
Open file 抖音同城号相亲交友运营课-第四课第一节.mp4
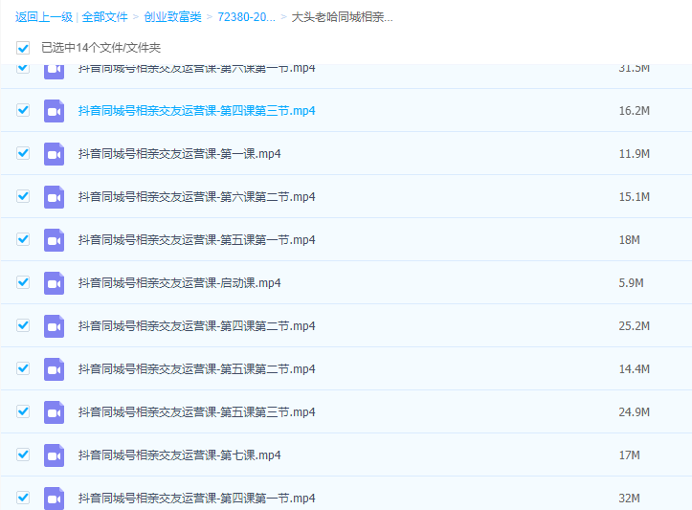197,499
